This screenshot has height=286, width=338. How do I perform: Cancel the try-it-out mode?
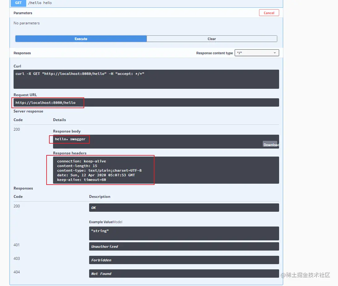[269, 13]
